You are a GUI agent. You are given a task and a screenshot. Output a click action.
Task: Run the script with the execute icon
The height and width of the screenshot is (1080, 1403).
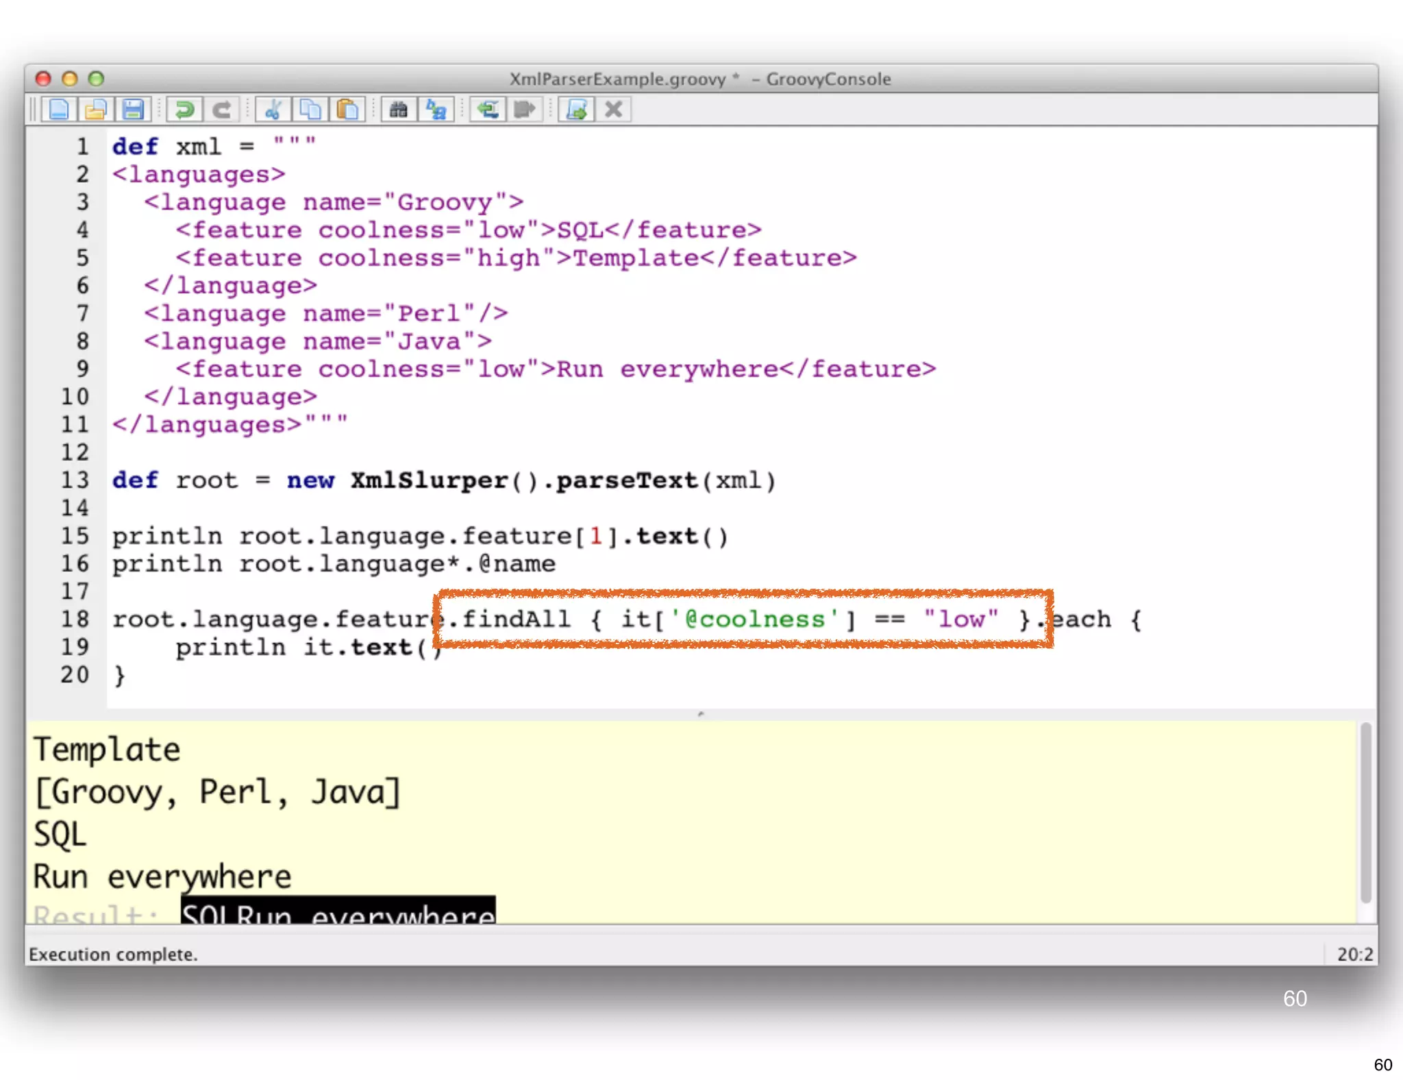point(576,110)
